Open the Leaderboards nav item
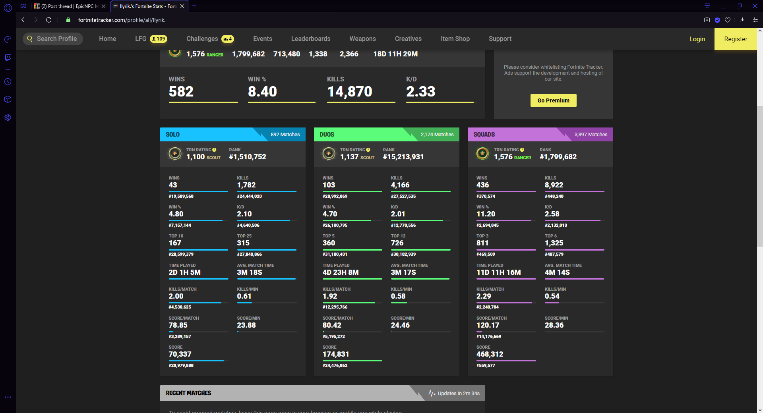 click(311, 39)
